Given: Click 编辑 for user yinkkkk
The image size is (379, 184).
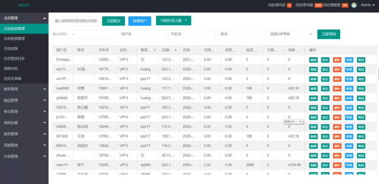Looking at the screenshot, I should (313, 98).
